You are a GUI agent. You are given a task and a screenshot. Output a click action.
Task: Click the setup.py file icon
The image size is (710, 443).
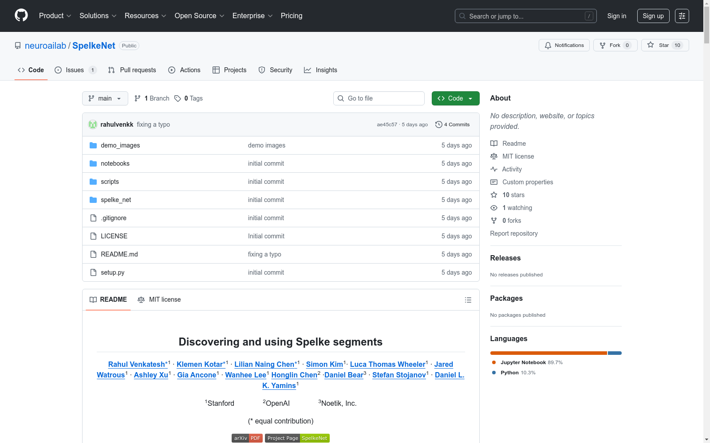(93, 272)
